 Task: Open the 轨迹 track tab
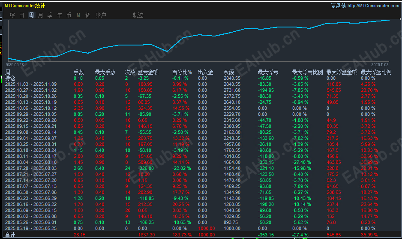click(x=138, y=15)
